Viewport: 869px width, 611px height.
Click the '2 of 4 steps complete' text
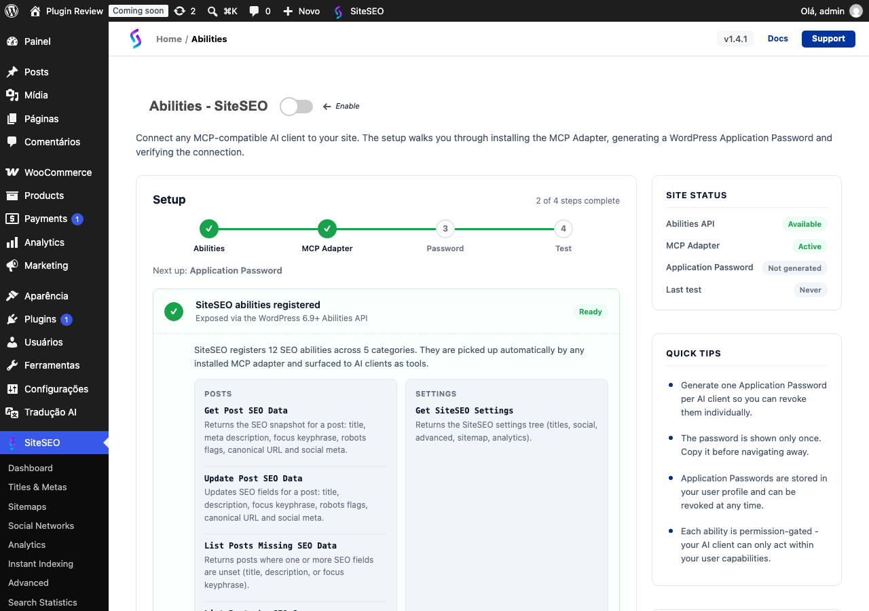pos(578,201)
